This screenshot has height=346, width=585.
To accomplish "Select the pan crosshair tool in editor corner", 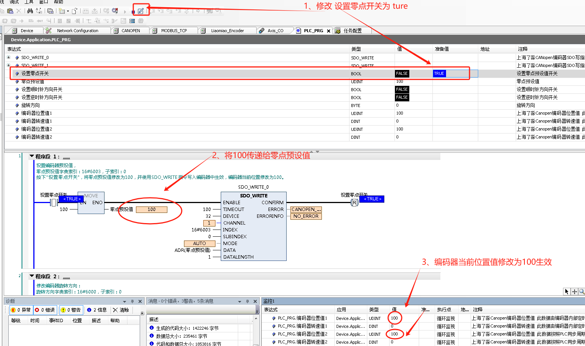I will (x=574, y=291).
